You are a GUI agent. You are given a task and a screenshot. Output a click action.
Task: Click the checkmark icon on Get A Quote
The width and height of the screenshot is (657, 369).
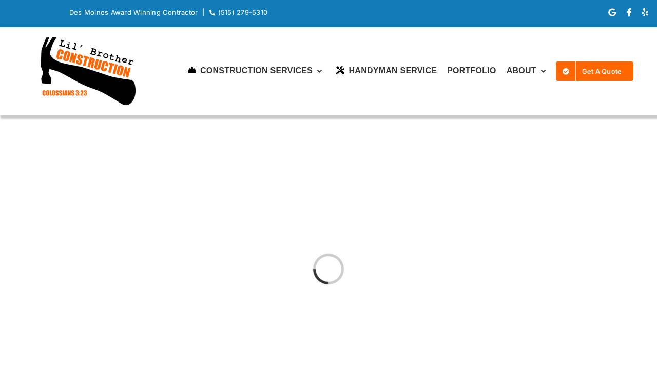[566, 71]
